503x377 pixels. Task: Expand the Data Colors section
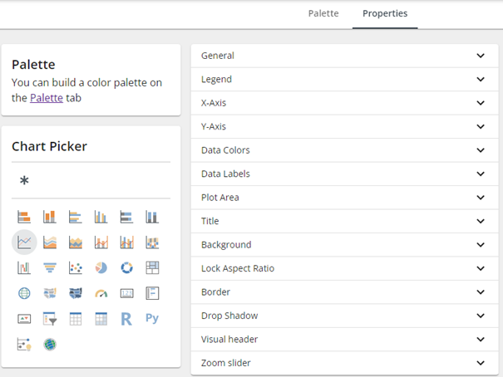[344, 150]
